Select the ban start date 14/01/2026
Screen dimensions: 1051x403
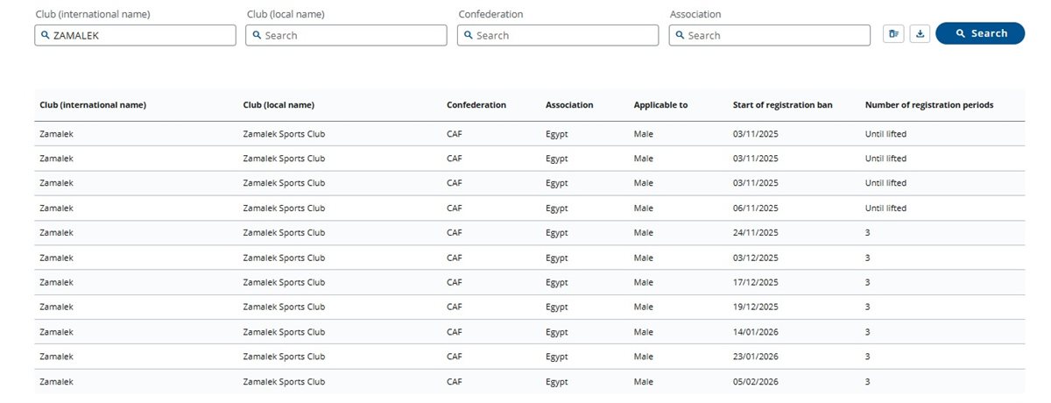pos(756,333)
